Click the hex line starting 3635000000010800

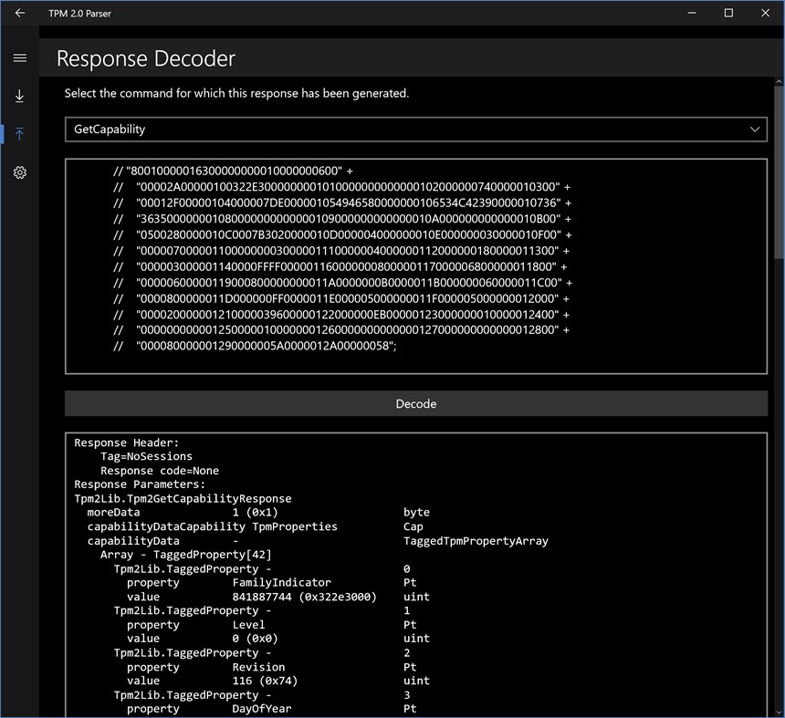pos(342,219)
